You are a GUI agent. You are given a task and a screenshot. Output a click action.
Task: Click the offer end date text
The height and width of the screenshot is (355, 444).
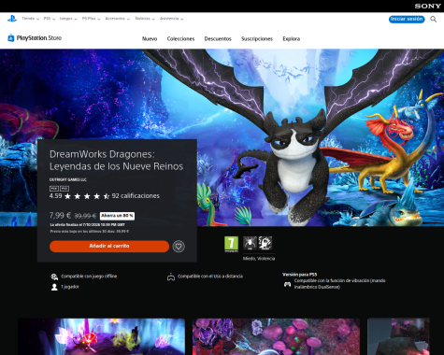click(x=88, y=225)
